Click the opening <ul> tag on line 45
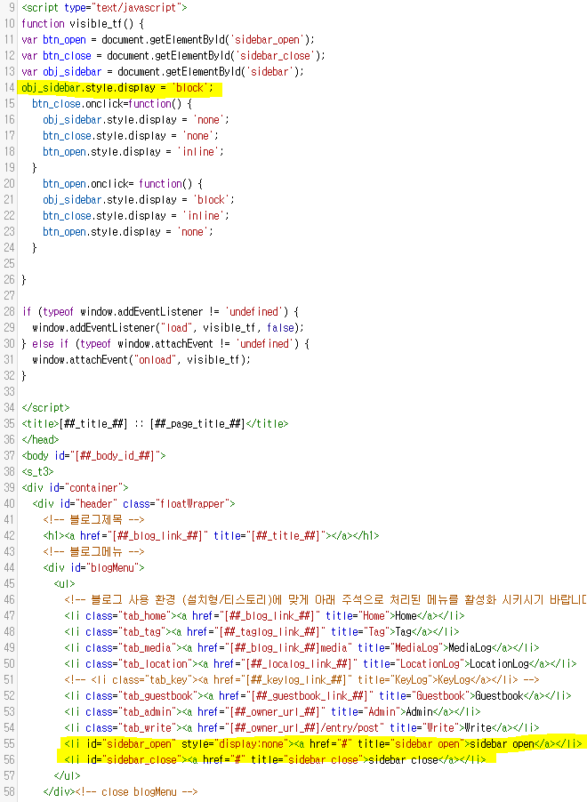587x802 pixels. [x=65, y=583]
